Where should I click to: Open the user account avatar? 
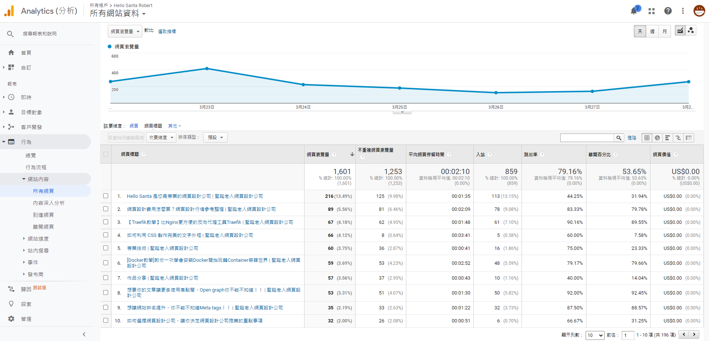pos(699,11)
